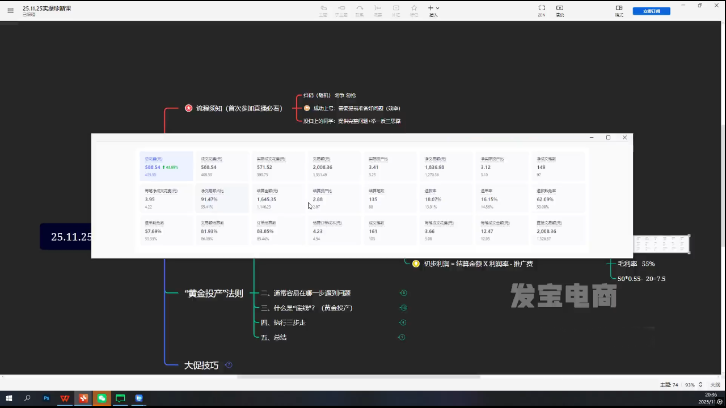The height and width of the screenshot is (408, 726).
Task: Open the 93% zoom level stepper
Action: pyautogui.click(x=700, y=385)
